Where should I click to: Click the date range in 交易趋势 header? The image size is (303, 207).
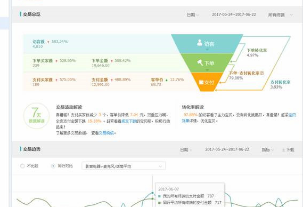227,149
